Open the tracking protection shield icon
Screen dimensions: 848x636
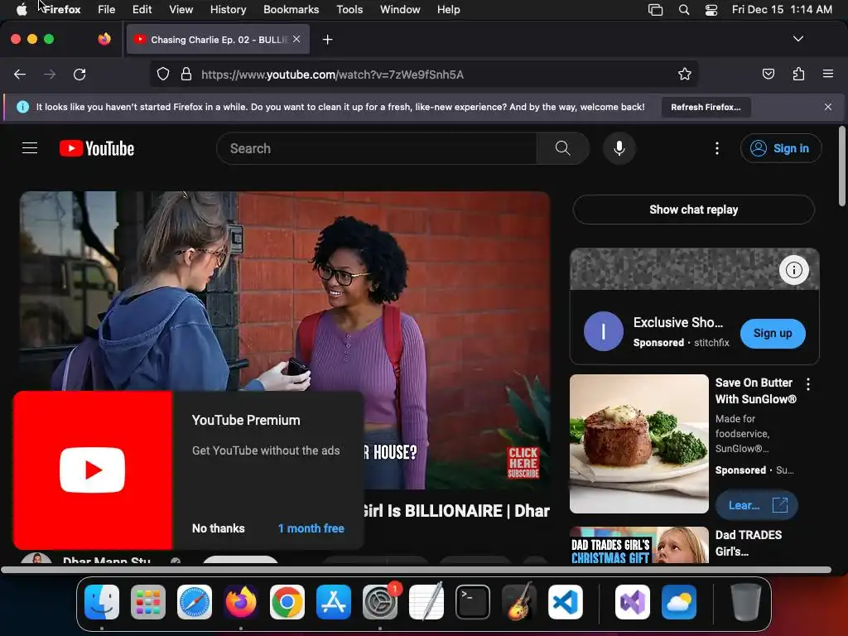tap(163, 74)
